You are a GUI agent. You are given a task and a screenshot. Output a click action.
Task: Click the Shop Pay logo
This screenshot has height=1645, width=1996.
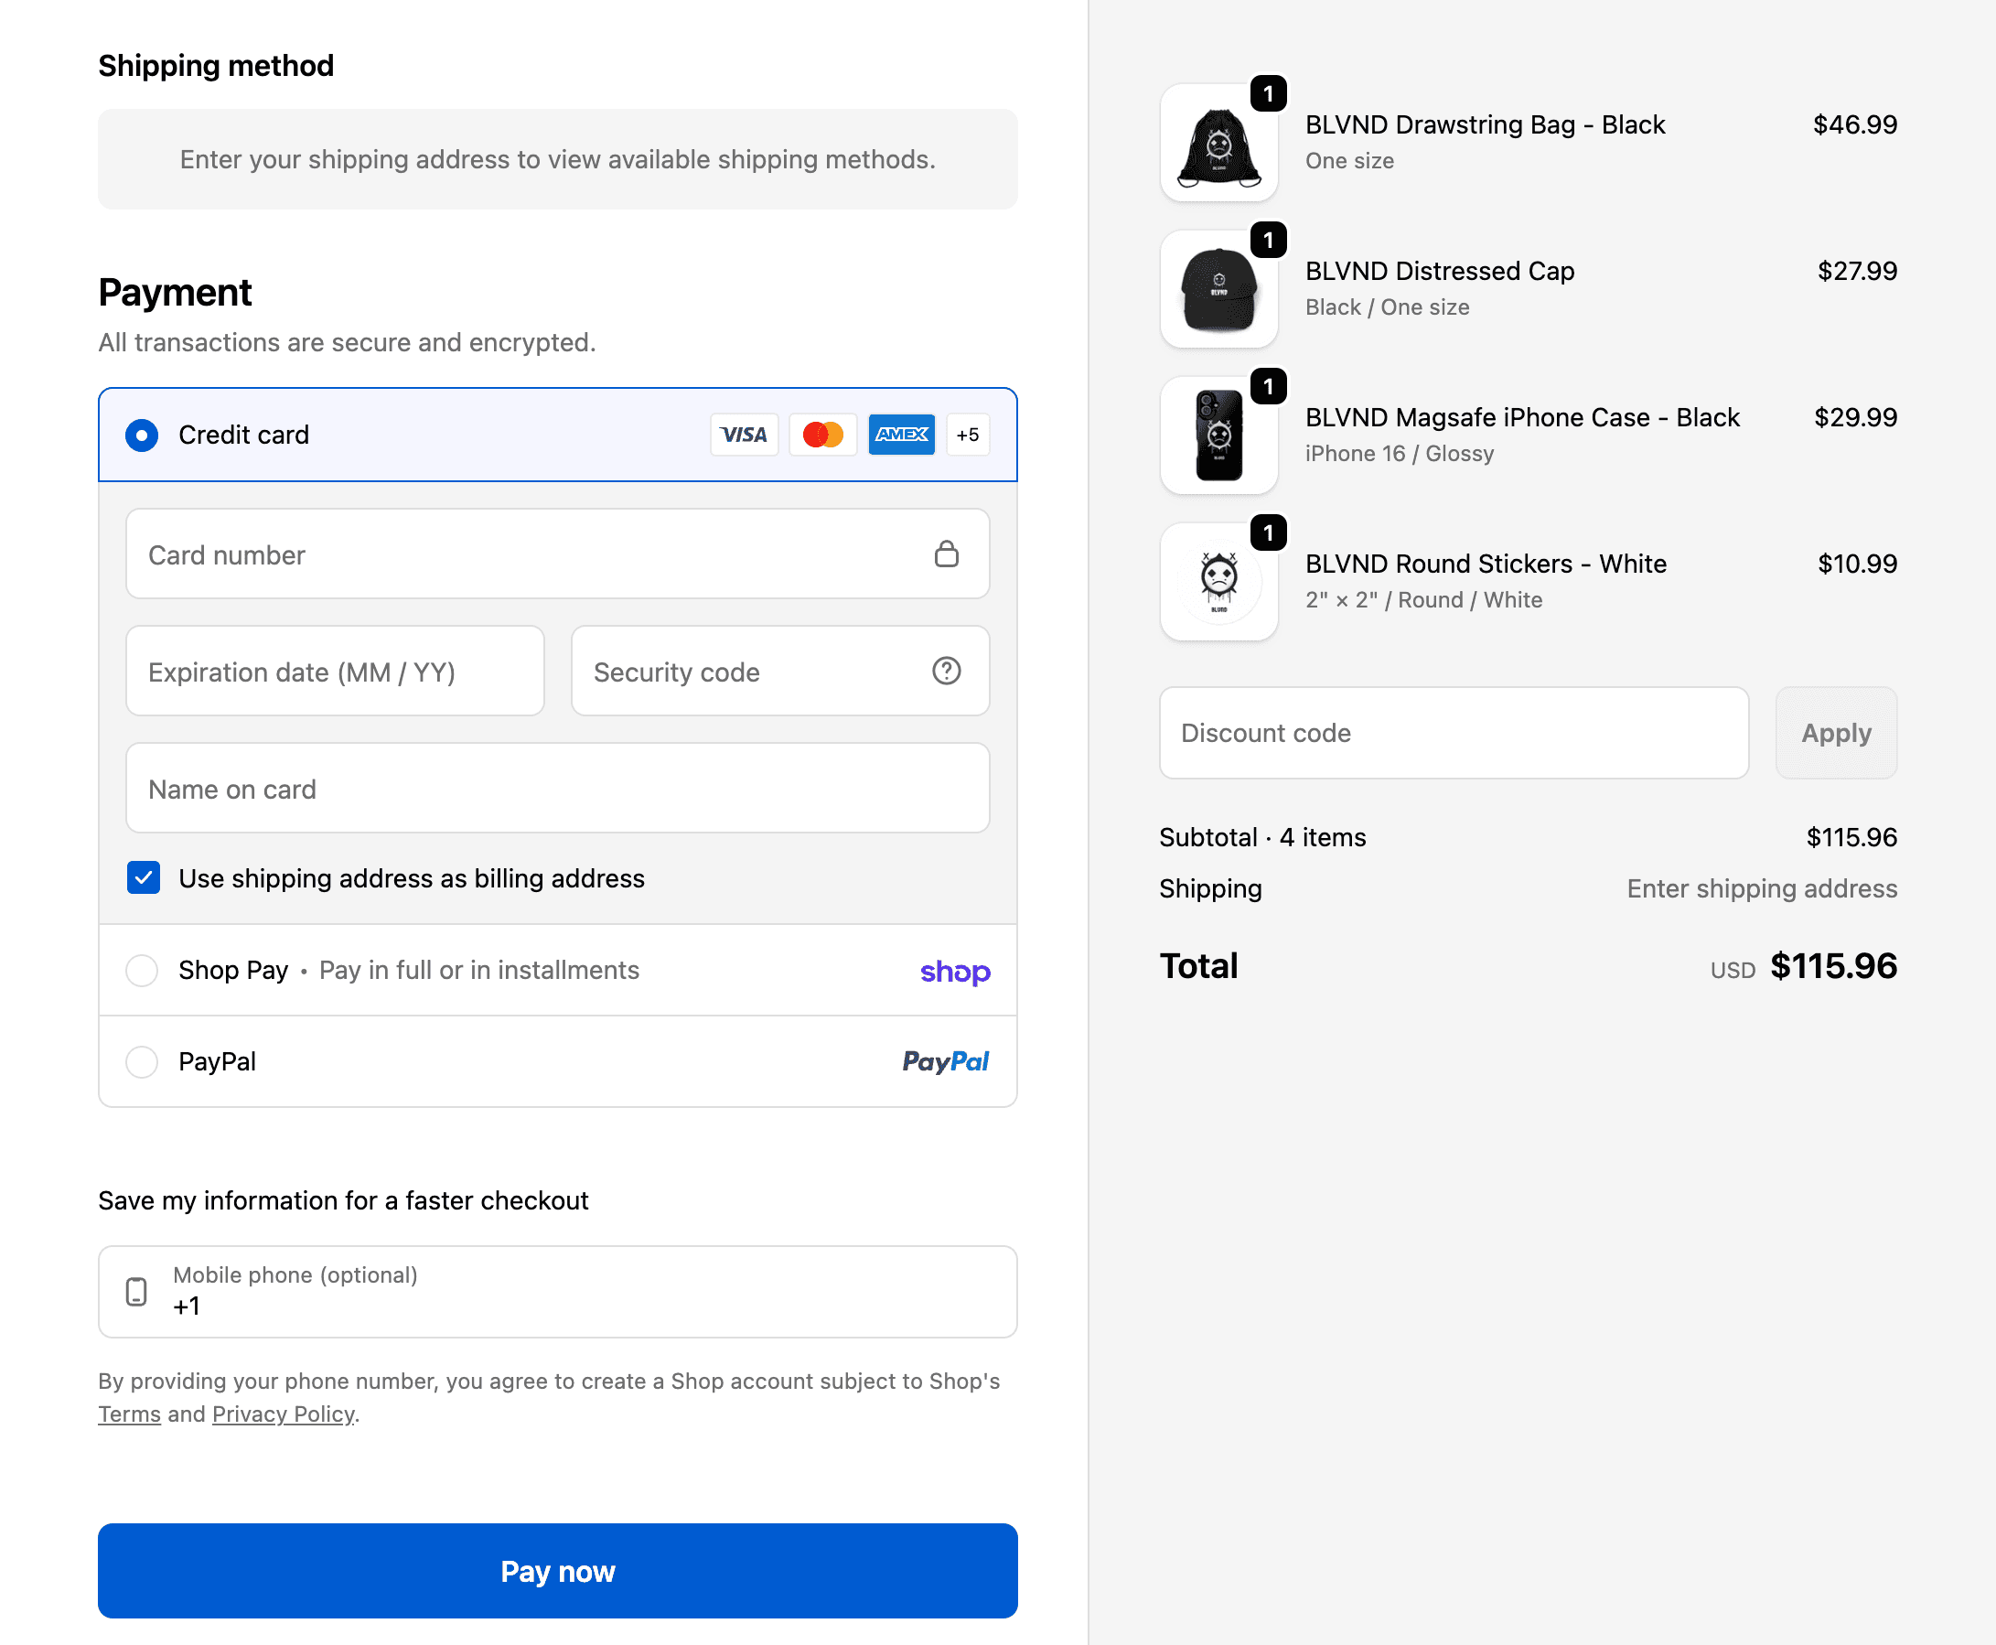955,972
